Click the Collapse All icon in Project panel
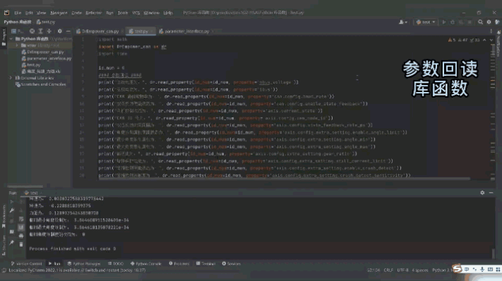The image size is (502, 281). tap(49, 31)
